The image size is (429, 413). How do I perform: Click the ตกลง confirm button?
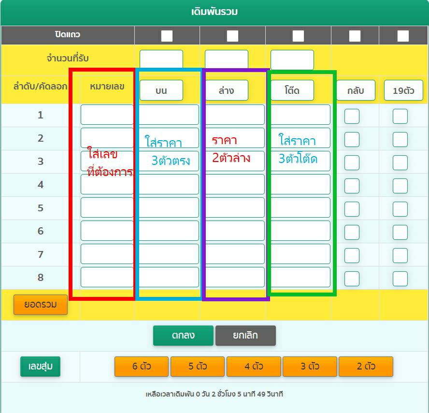183,336
